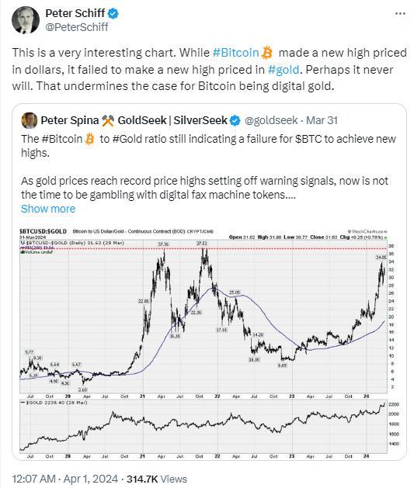Open the @PeterSchiff handle

tap(77, 27)
